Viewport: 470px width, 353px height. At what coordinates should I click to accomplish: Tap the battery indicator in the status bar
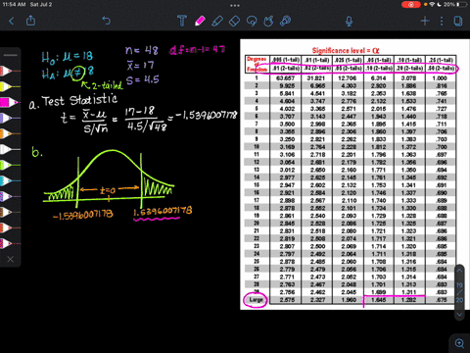462,5
